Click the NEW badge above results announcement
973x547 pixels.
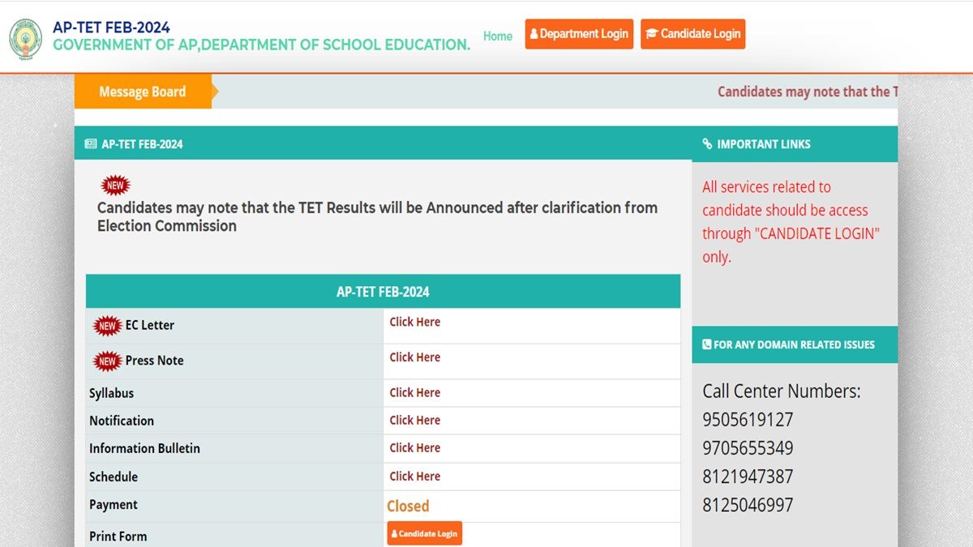[115, 186]
